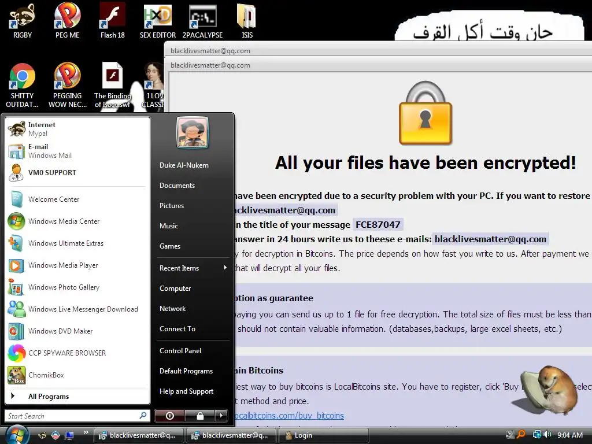The width and height of the screenshot is (592, 444).
Task: Launch Windows Media Center
Action: click(77, 221)
